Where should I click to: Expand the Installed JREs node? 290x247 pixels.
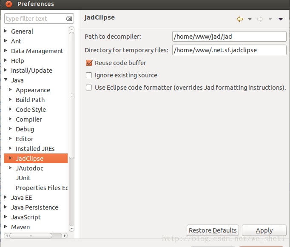click(x=10, y=148)
